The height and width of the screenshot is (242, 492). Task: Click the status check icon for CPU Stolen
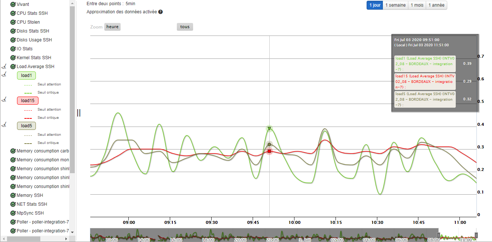pos(13,22)
